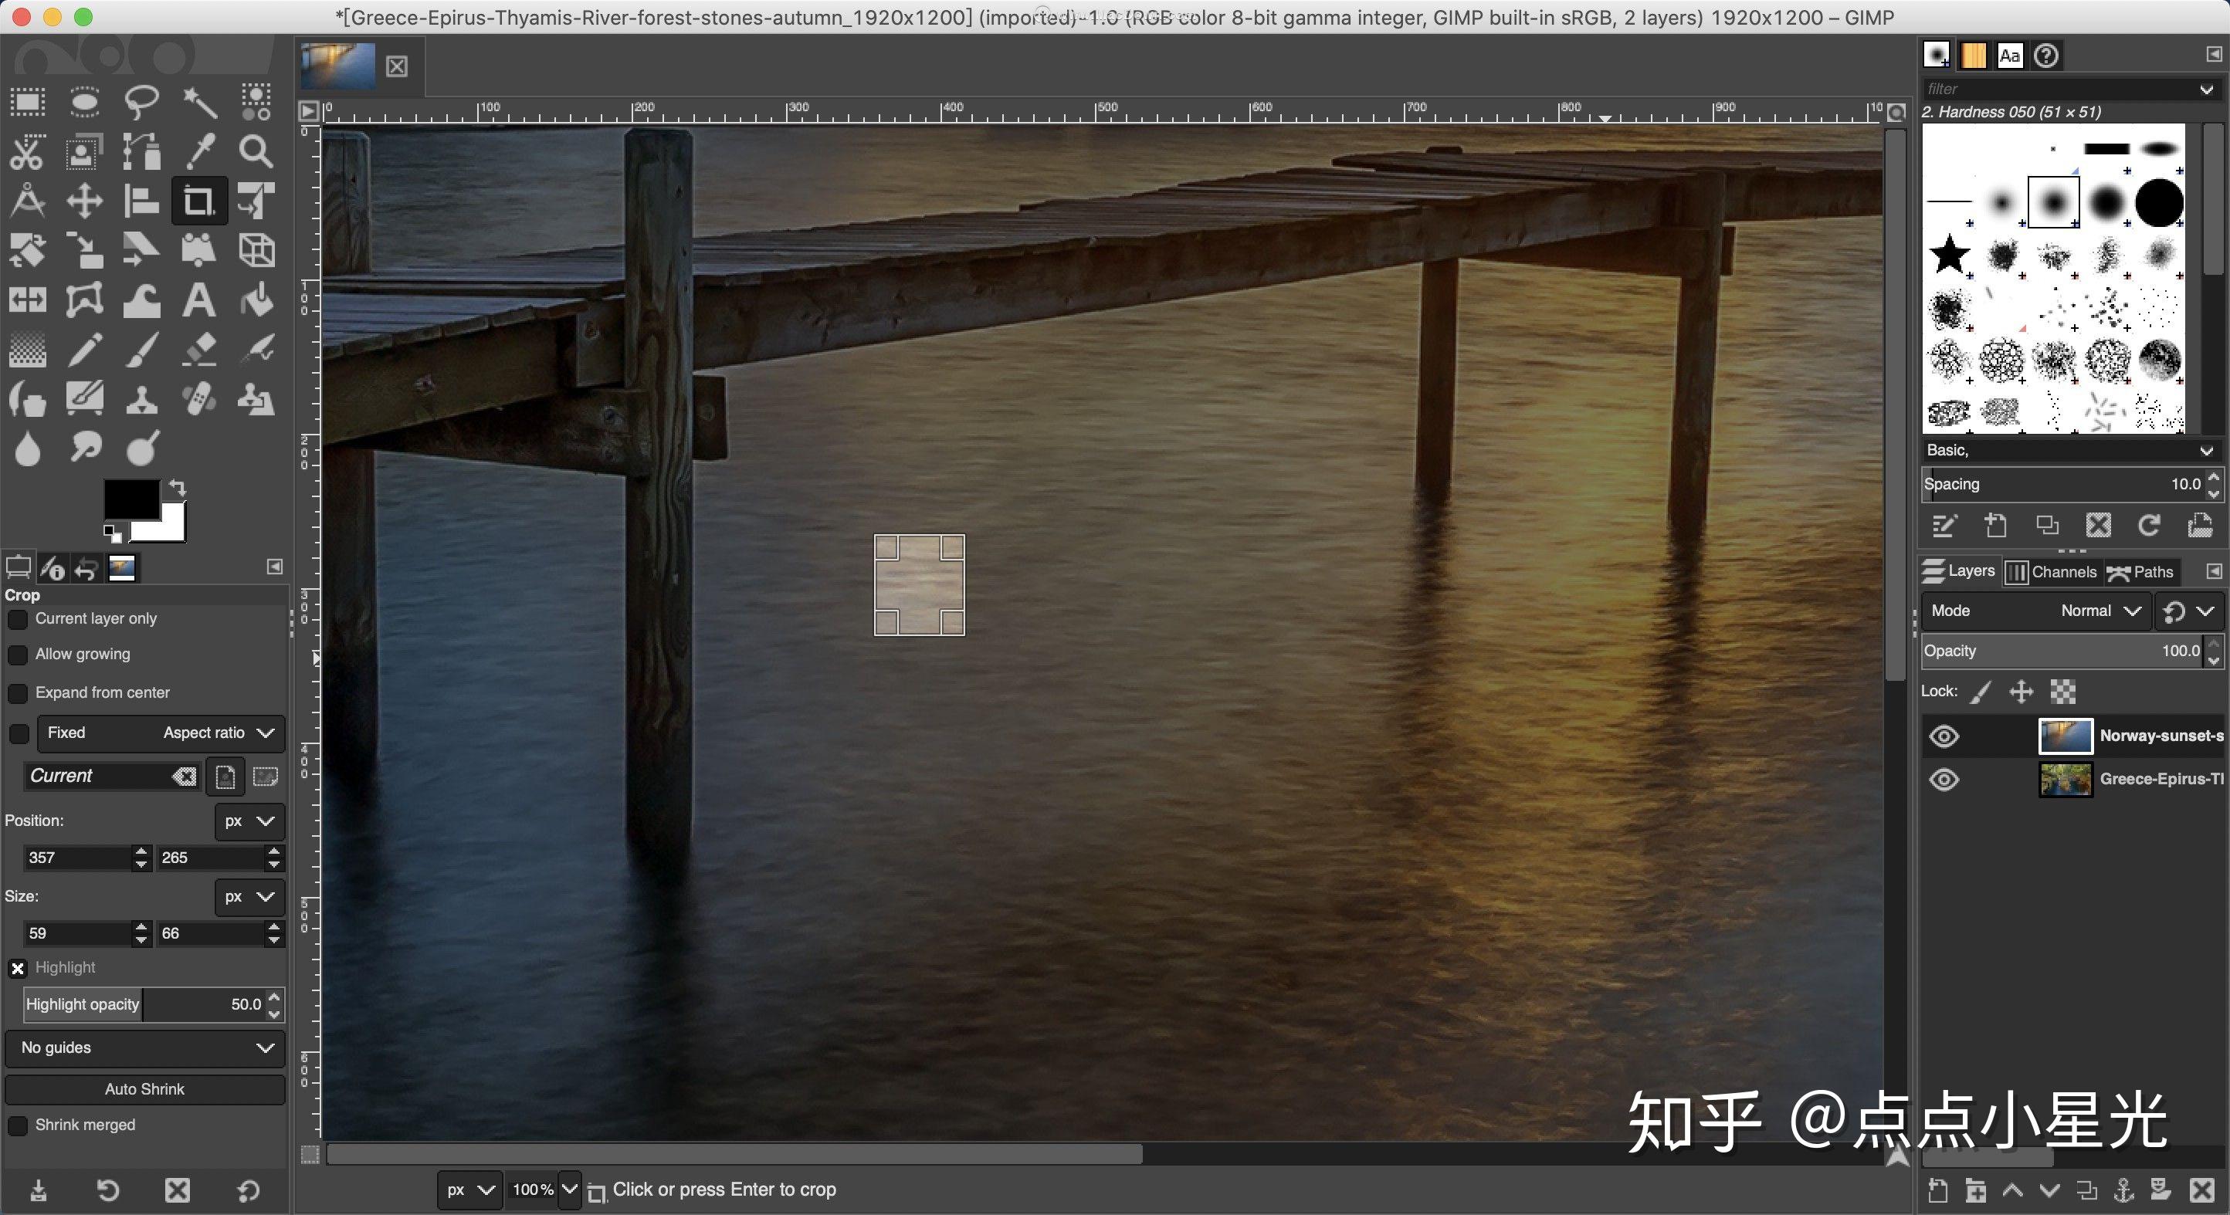This screenshot has width=2230, height=1215.
Task: Select the Clone tool
Action: (141, 398)
